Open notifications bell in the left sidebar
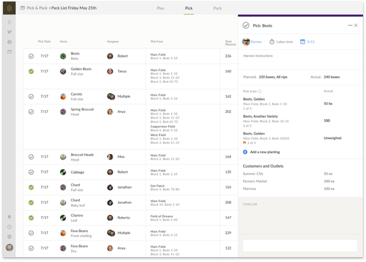This screenshot has height=262, width=366. (9, 216)
